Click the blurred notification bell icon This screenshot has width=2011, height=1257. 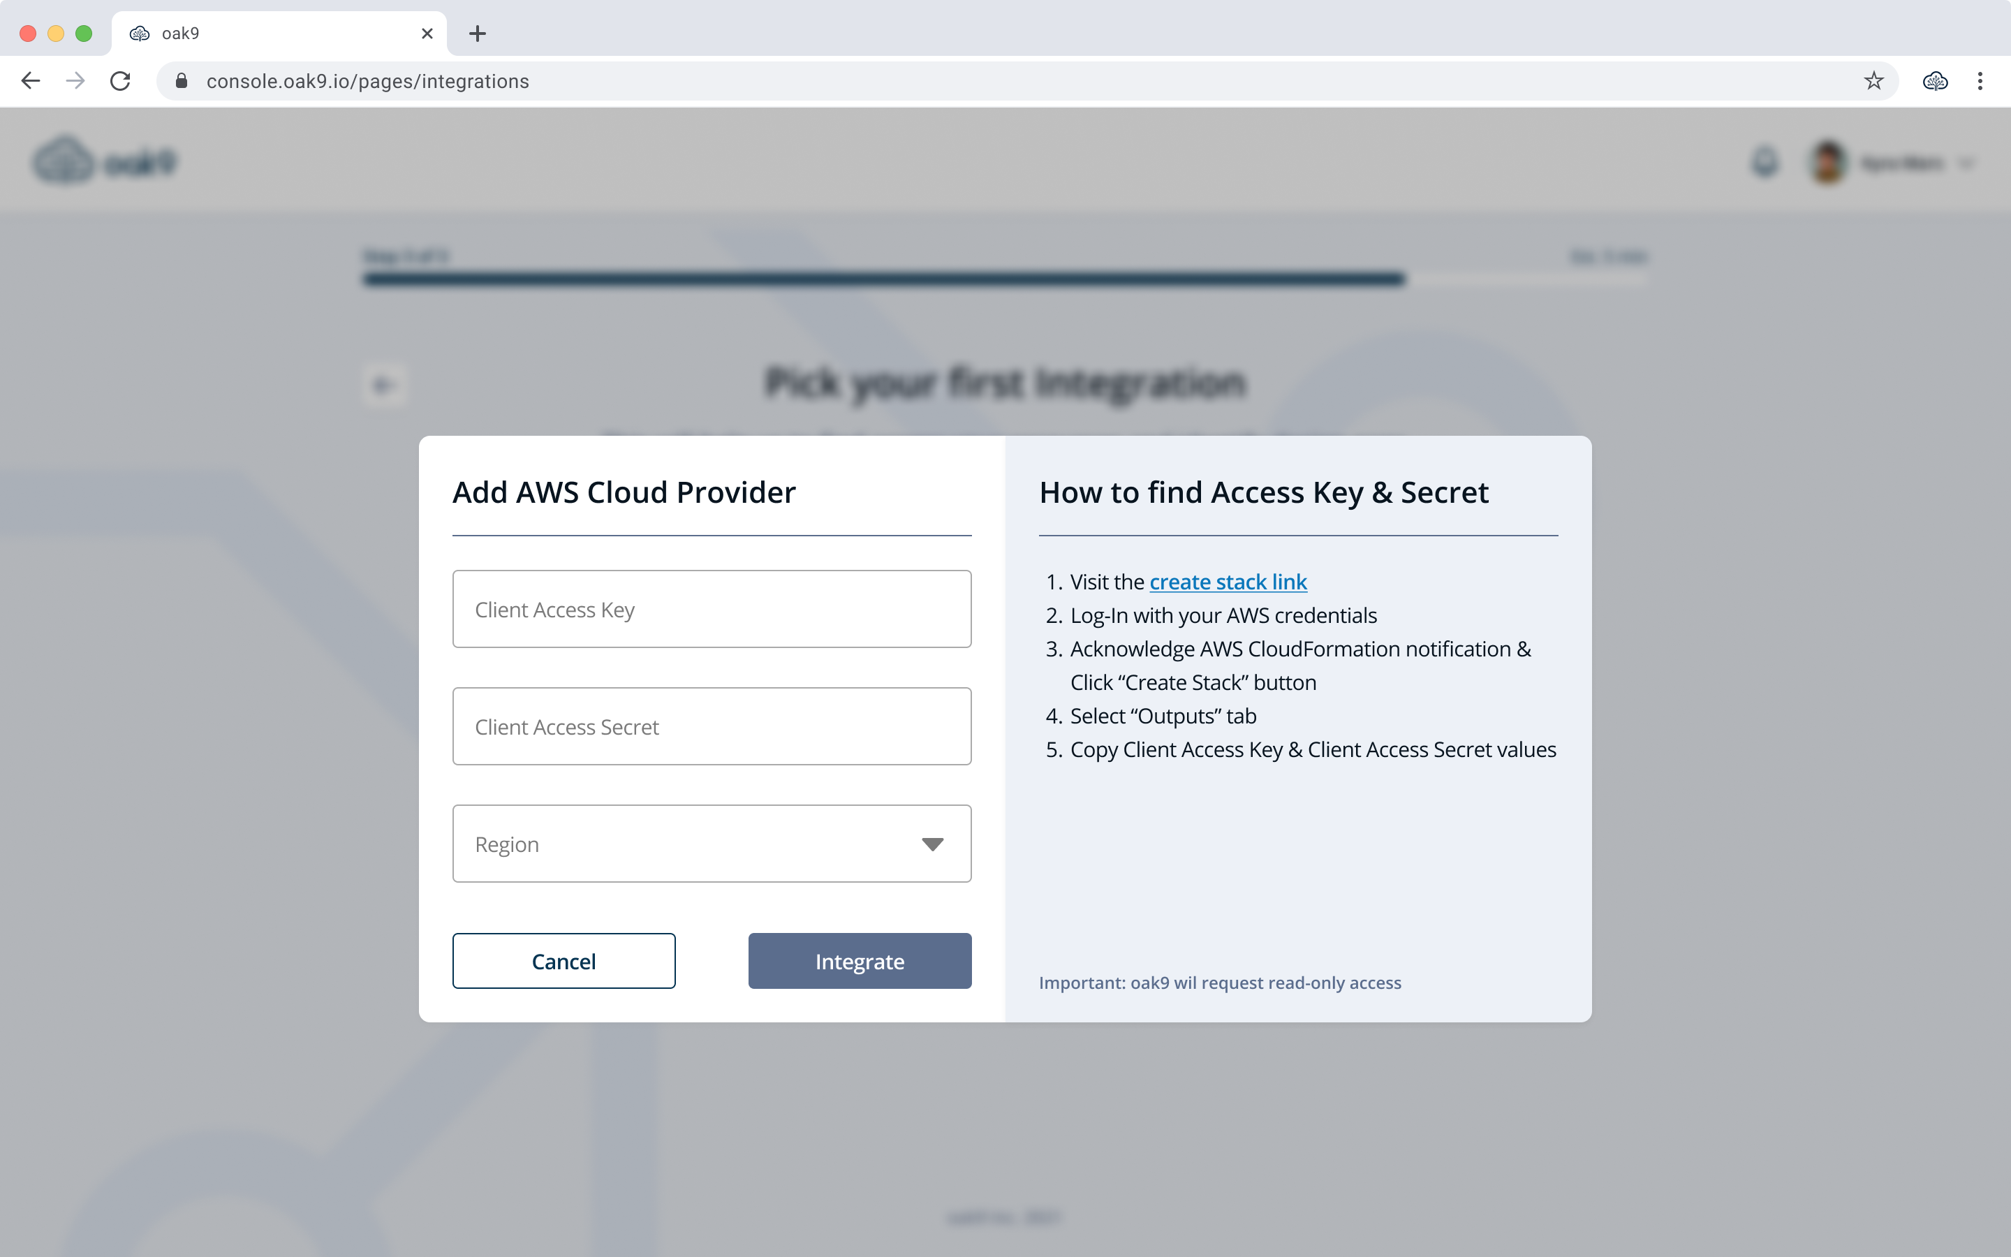tap(1765, 162)
